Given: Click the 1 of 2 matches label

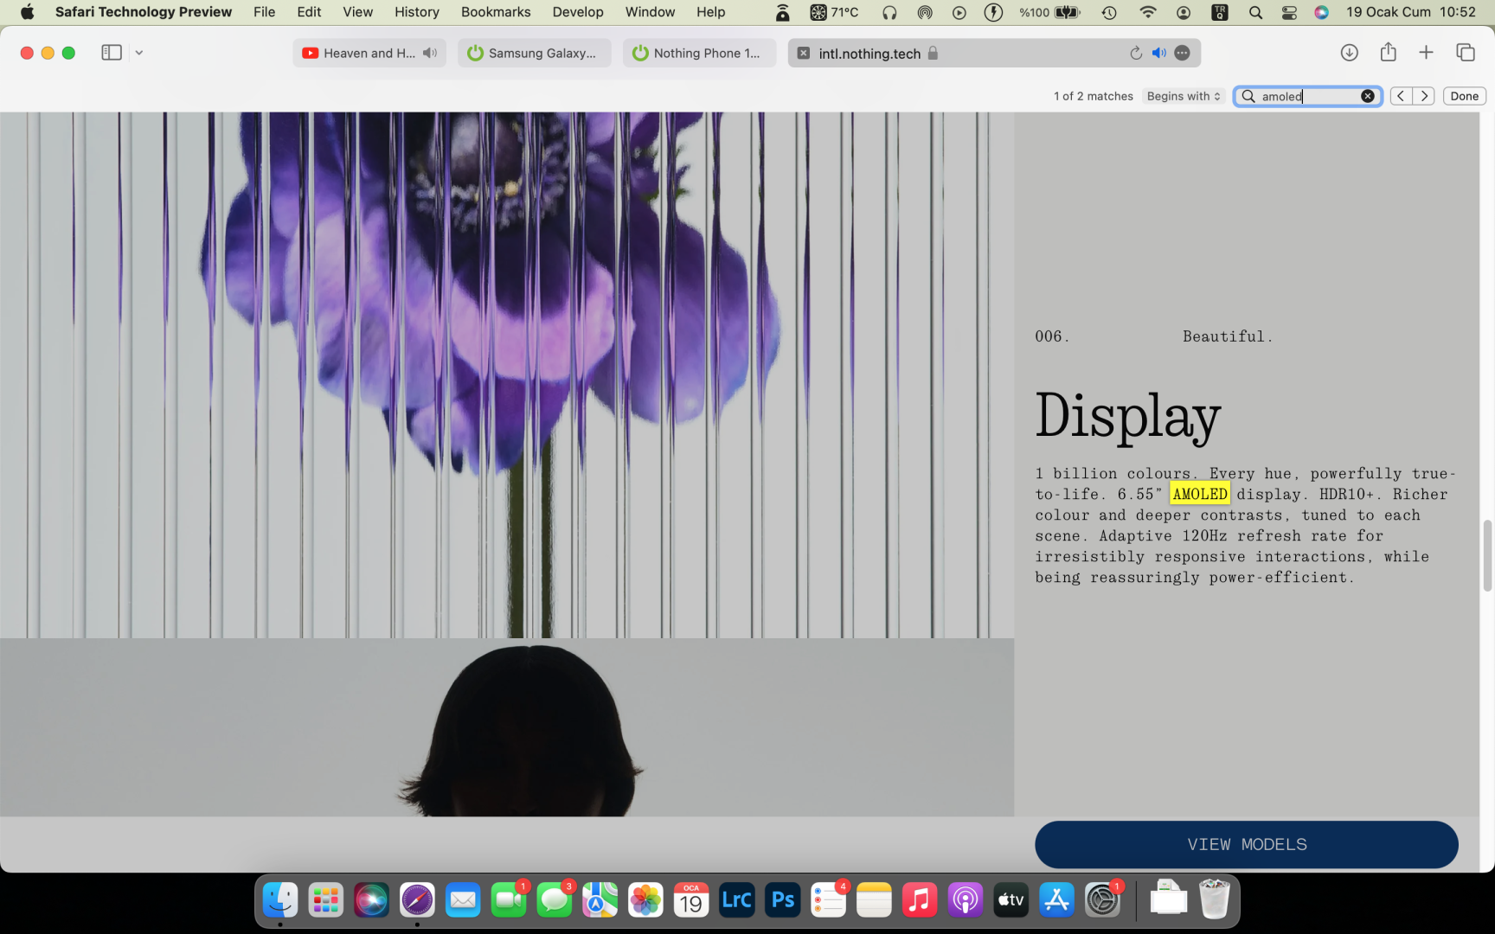Looking at the screenshot, I should pyautogui.click(x=1094, y=96).
